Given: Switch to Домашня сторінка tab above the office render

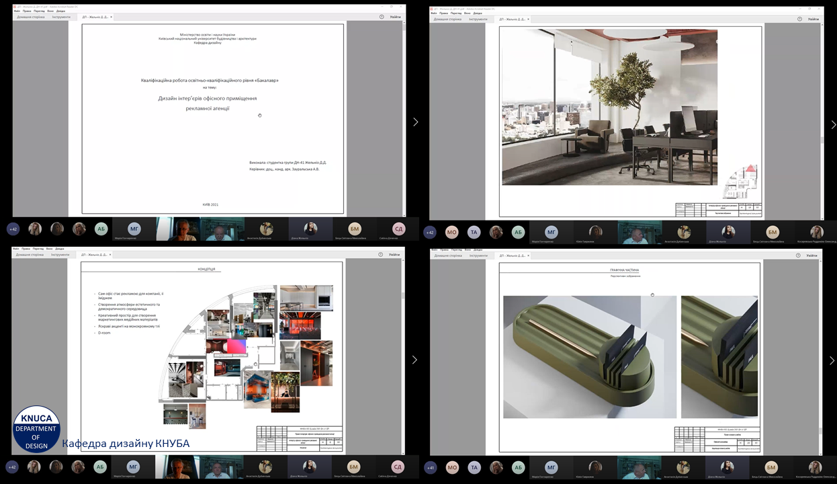Looking at the screenshot, I should tap(448, 19).
